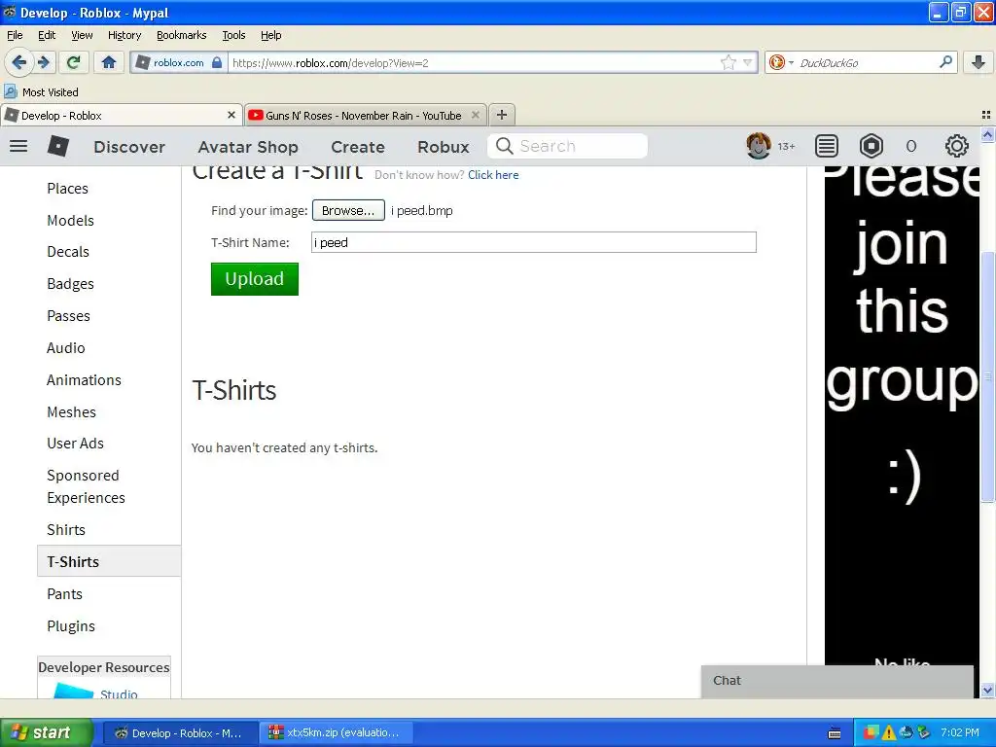Open Animations in the sidebar

pos(84,380)
